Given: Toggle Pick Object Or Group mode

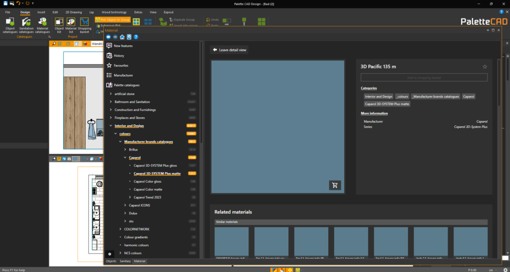Looking at the screenshot, I should point(112,19).
